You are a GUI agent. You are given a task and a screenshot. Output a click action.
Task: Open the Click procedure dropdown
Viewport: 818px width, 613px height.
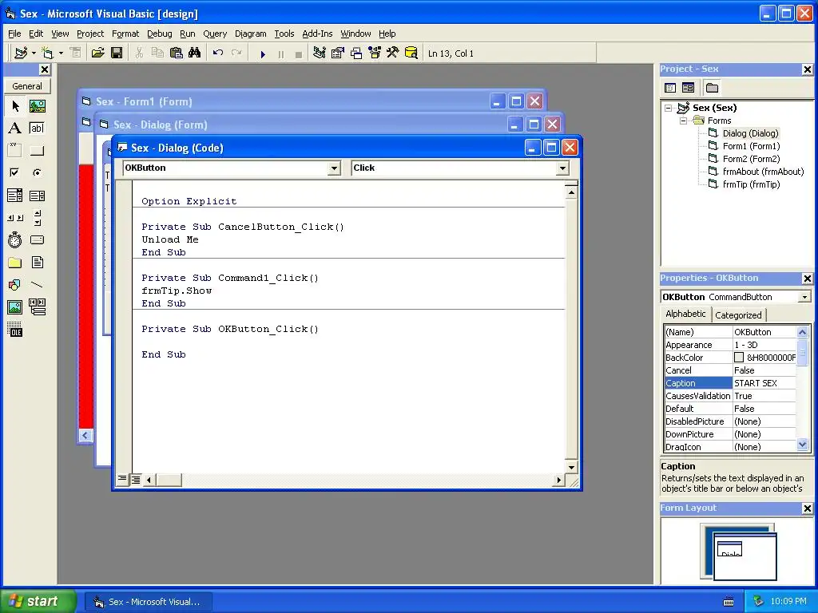[x=562, y=168]
